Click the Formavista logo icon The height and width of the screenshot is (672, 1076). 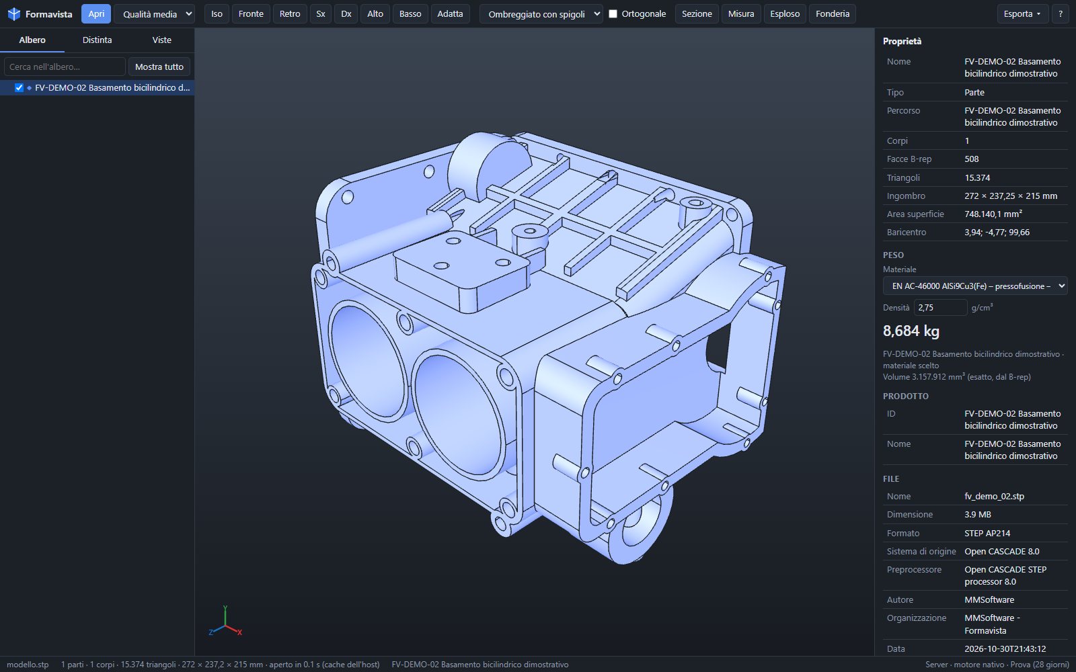[13, 14]
